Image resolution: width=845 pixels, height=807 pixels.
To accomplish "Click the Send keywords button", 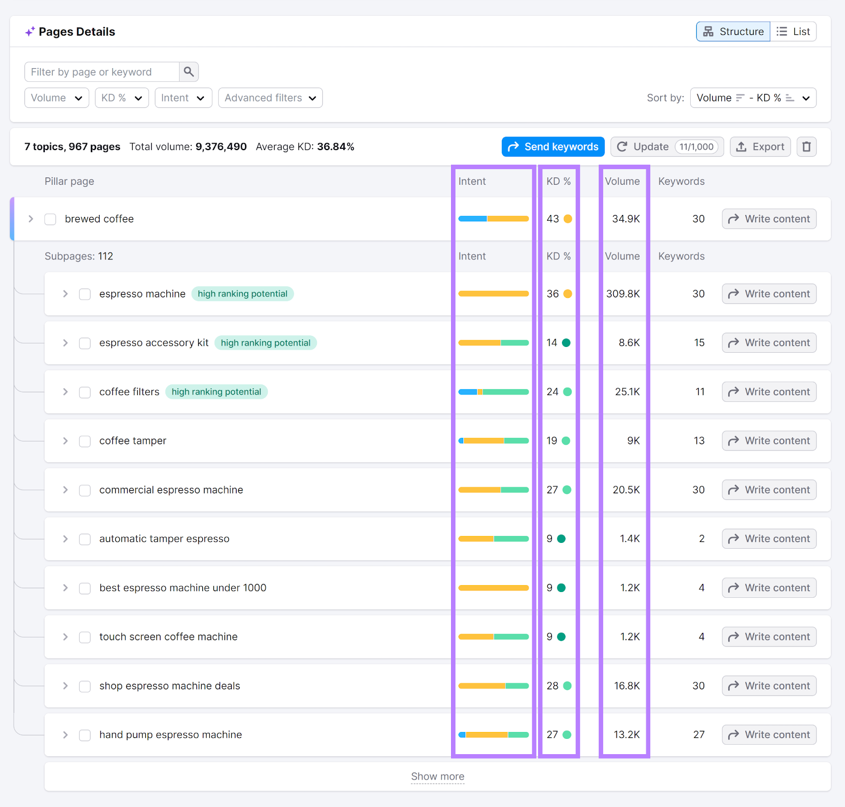I will [552, 146].
